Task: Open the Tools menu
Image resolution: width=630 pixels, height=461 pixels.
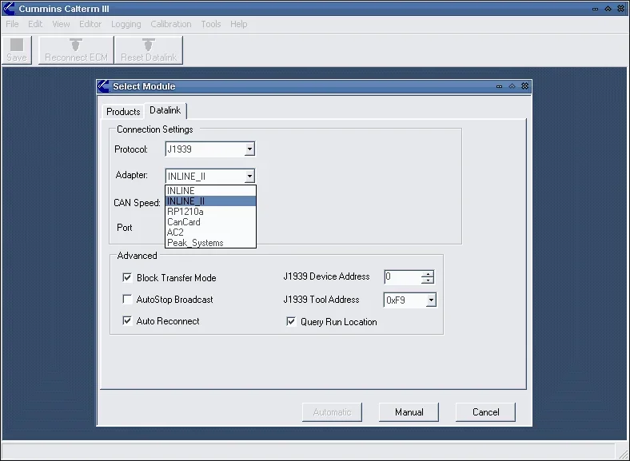Action: [x=211, y=24]
